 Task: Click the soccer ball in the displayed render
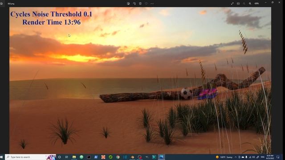(x=186, y=94)
